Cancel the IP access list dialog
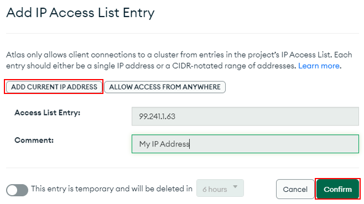The height and width of the screenshot is (204, 364). coord(295,189)
